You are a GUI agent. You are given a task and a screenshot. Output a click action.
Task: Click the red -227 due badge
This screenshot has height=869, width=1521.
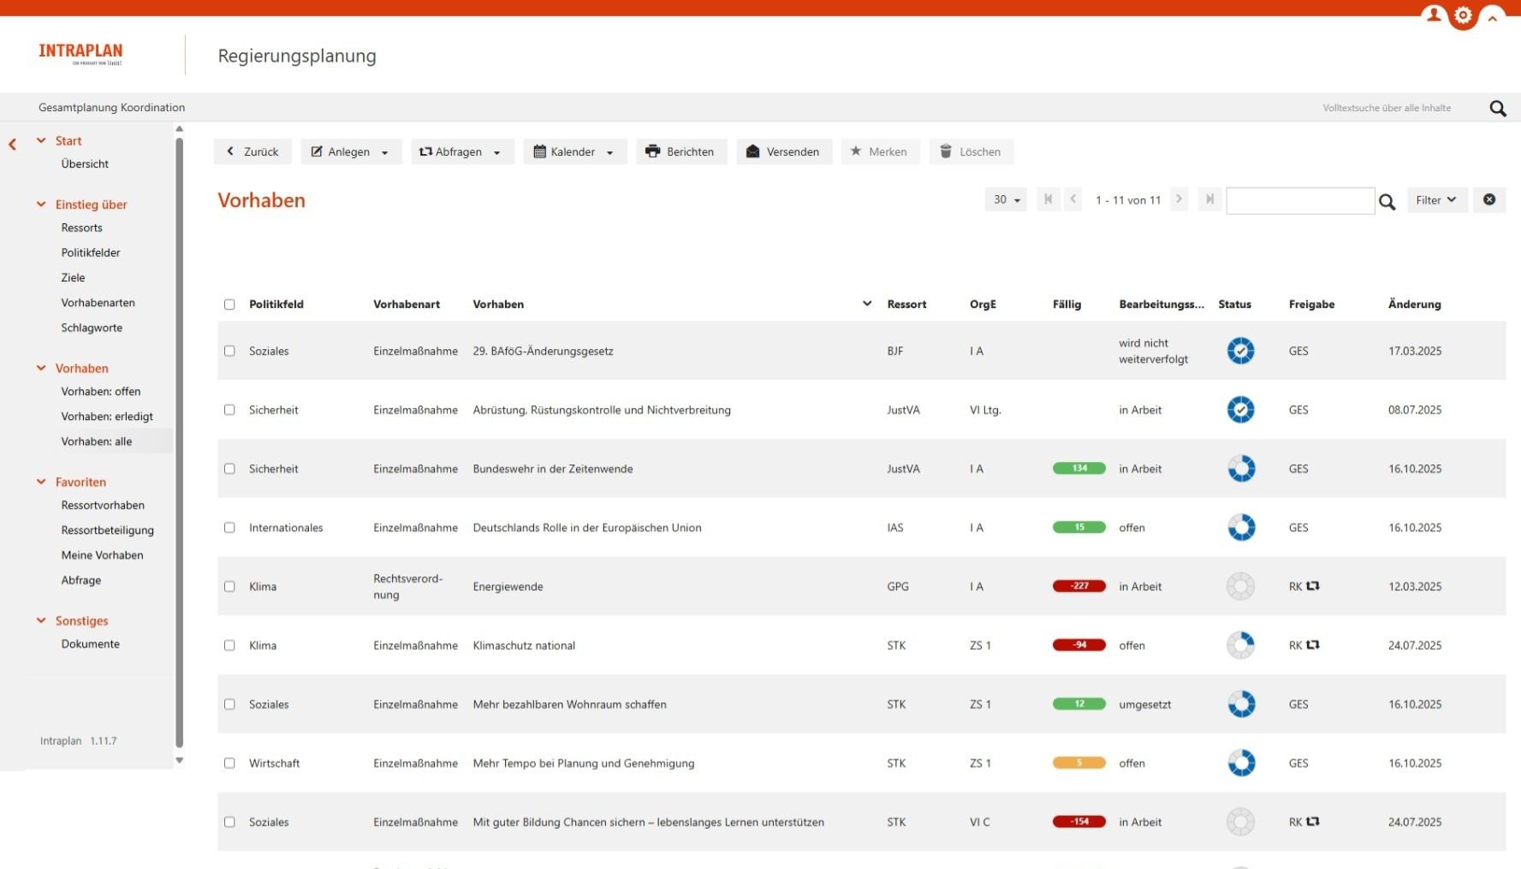click(1078, 587)
